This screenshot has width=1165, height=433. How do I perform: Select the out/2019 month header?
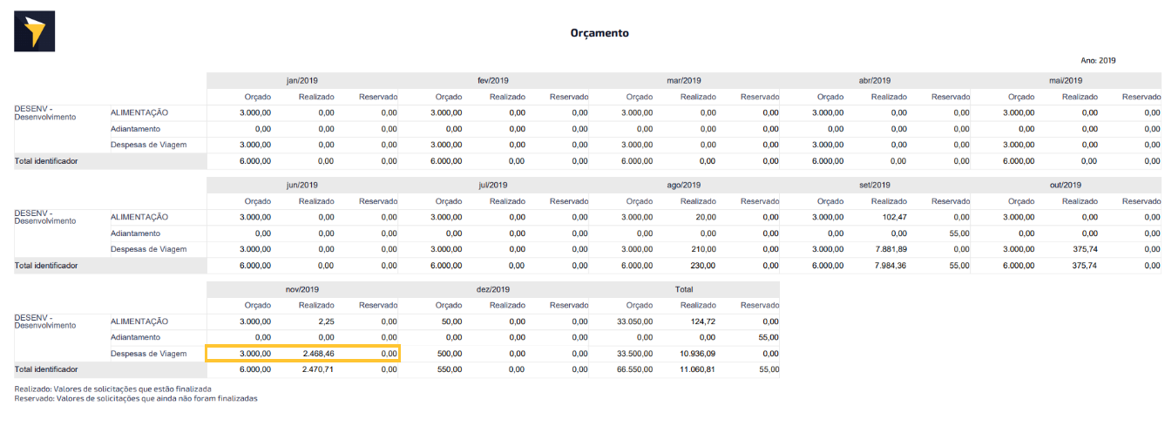1066,185
